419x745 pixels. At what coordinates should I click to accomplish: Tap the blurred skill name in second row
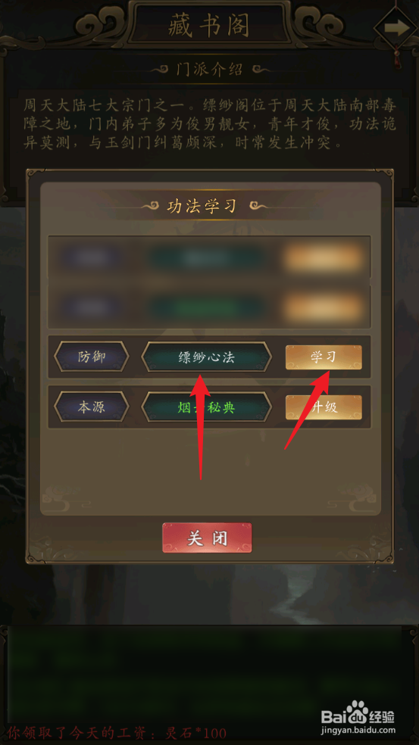click(206, 307)
